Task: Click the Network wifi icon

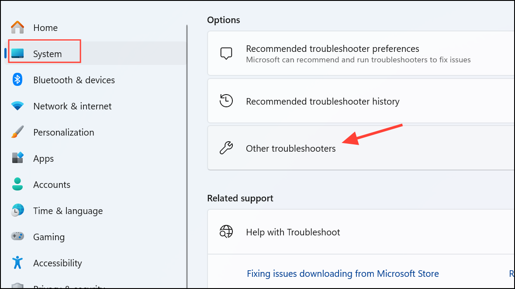Action: pos(17,106)
